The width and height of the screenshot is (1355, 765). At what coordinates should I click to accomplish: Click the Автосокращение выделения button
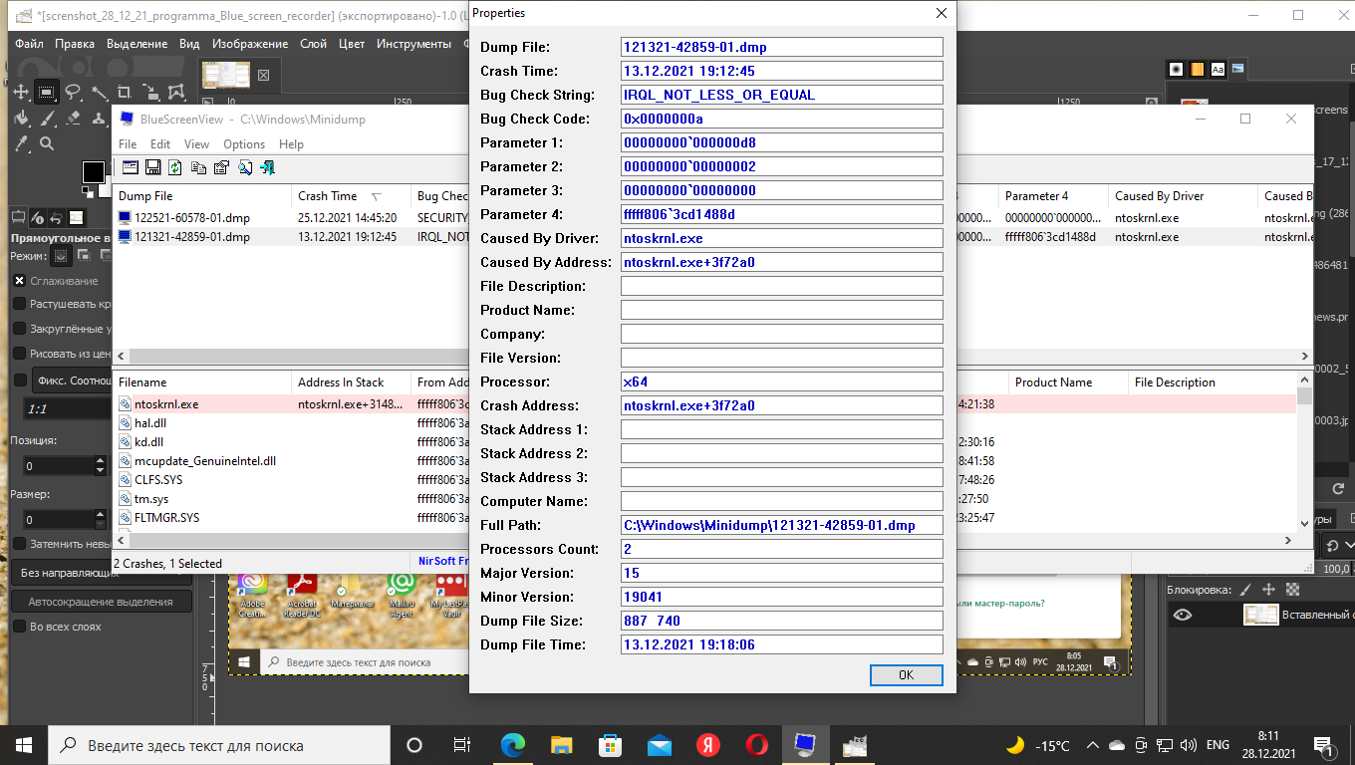click(100, 602)
